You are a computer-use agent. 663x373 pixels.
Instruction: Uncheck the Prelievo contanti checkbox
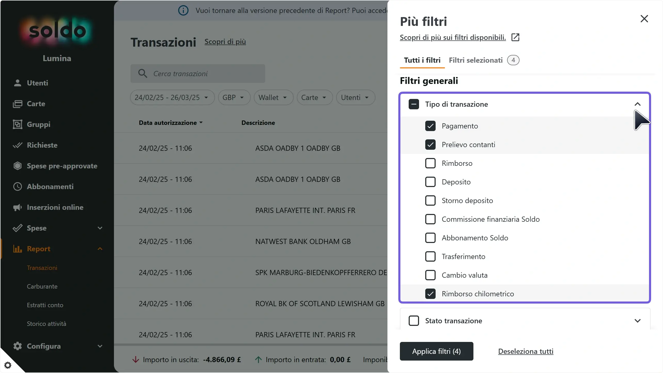[x=430, y=145]
